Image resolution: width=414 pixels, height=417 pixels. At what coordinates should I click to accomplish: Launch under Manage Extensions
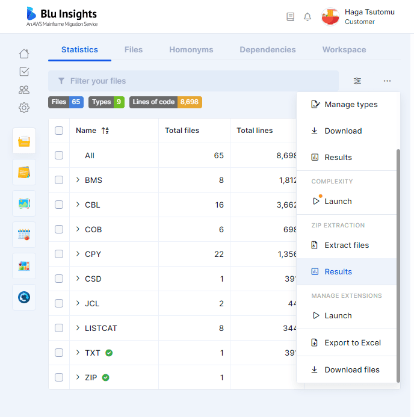tap(347, 316)
